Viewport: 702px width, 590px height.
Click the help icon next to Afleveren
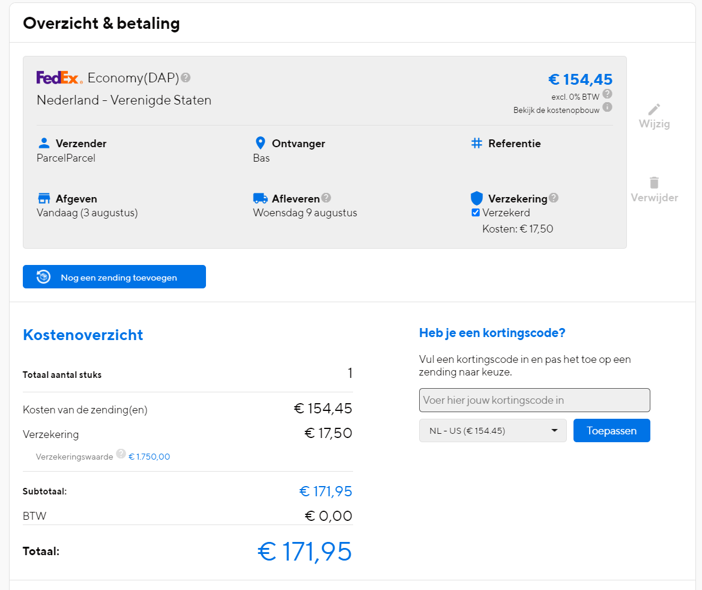point(326,198)
